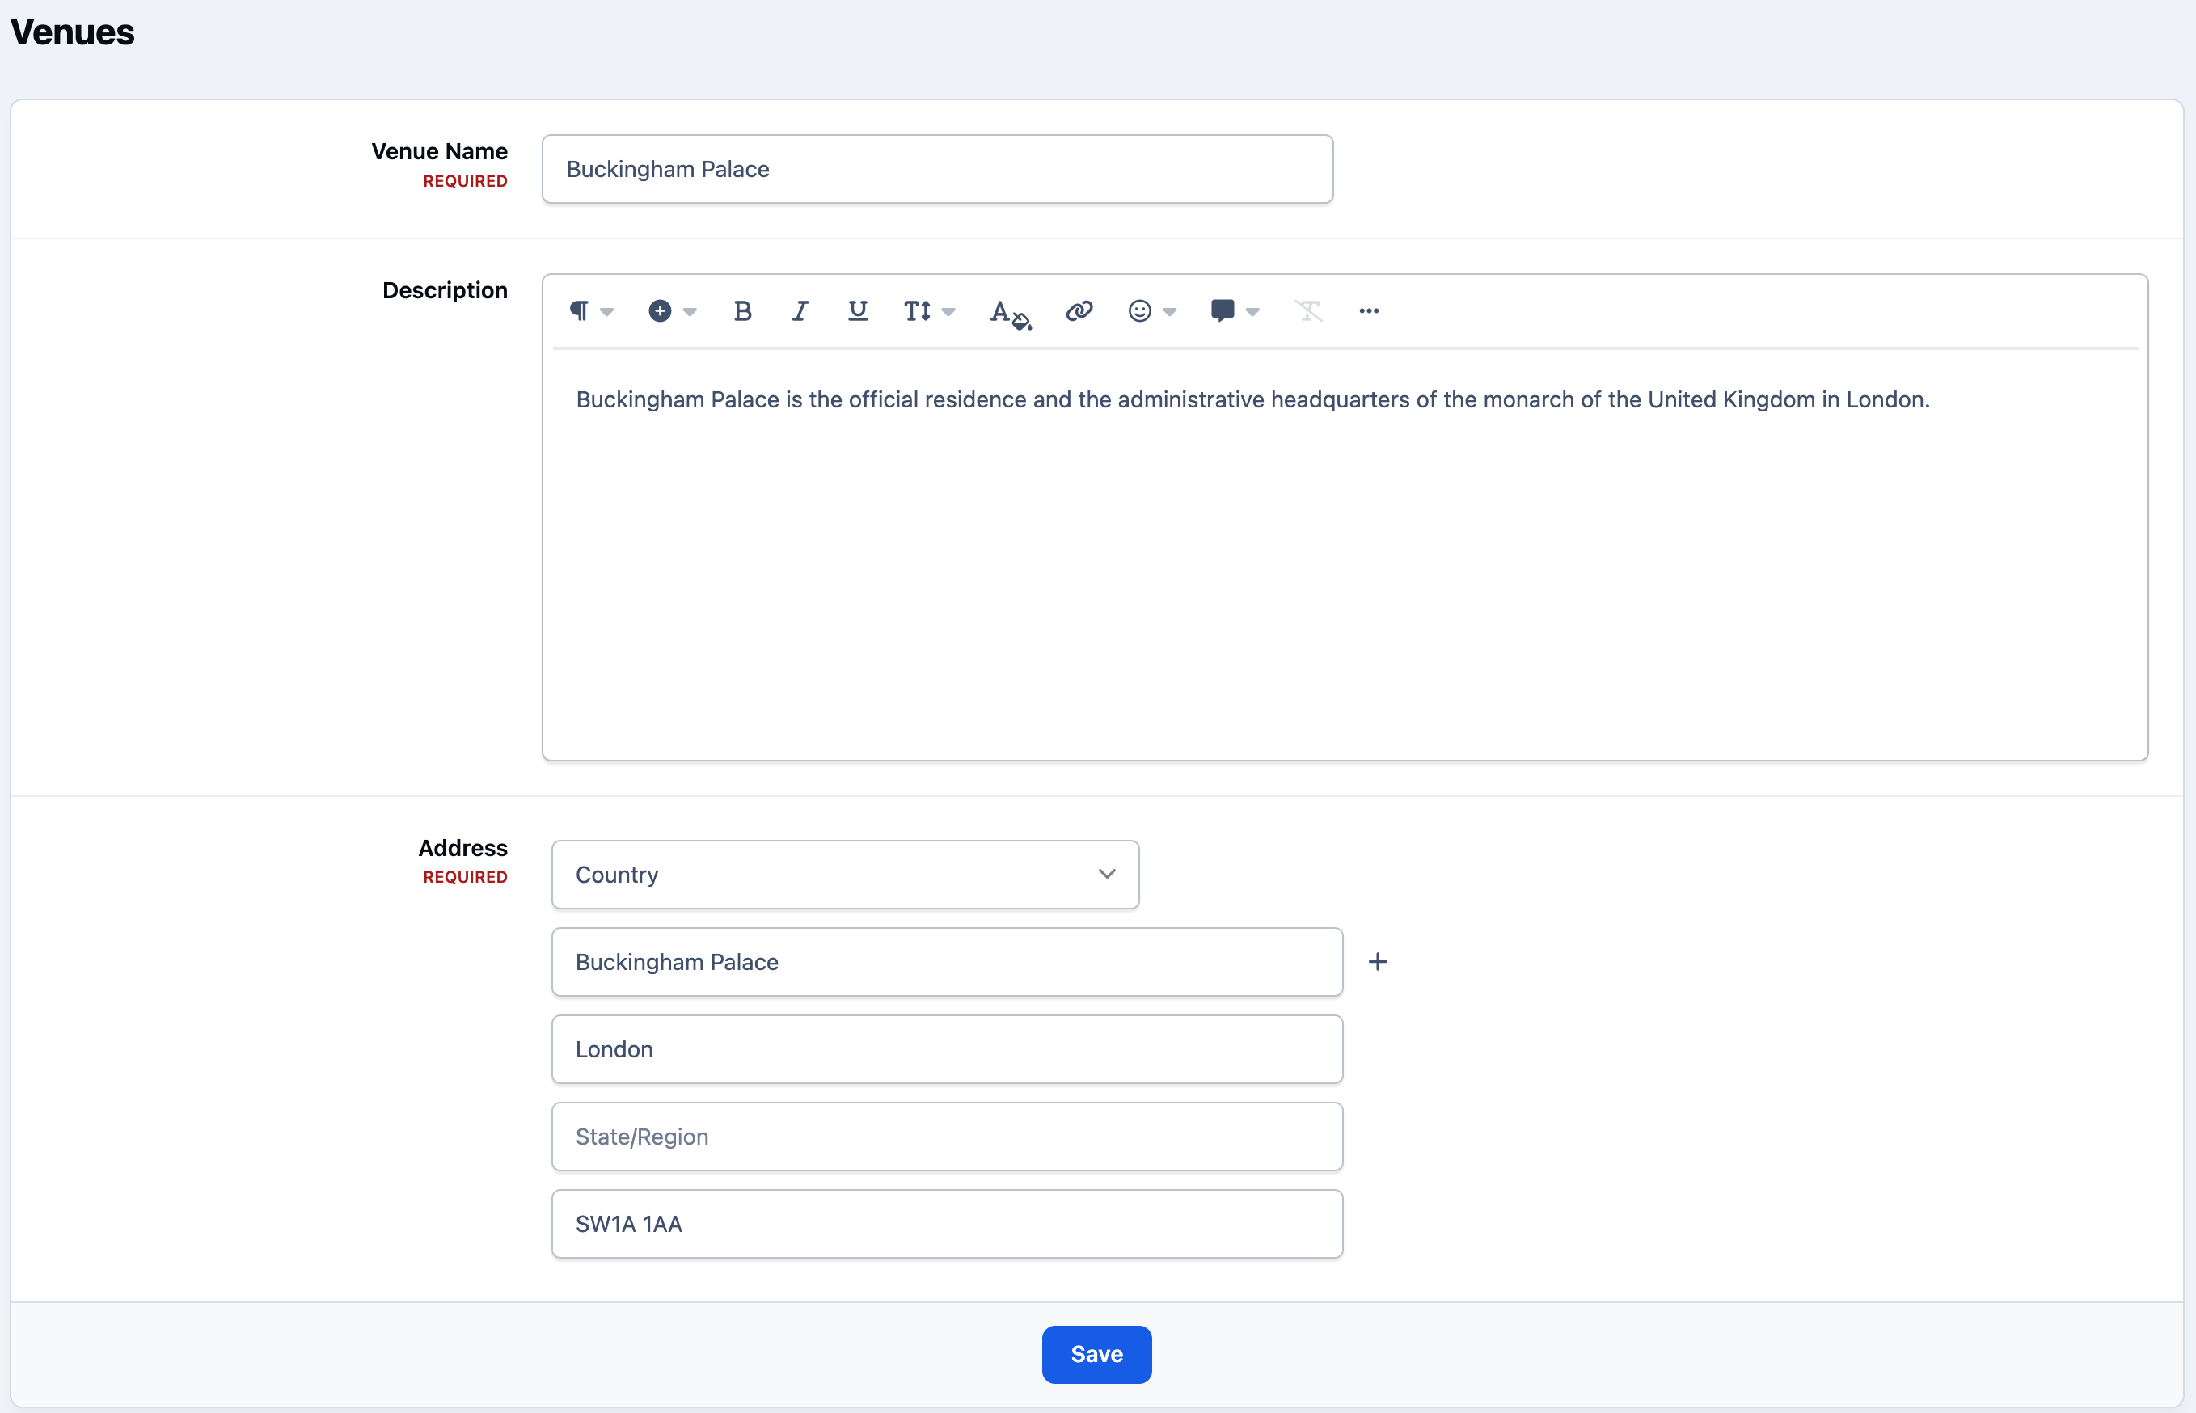This screenshot has height=1413, width=2196.
Task: Open the text color tool
Action: tap(1011, 313)
